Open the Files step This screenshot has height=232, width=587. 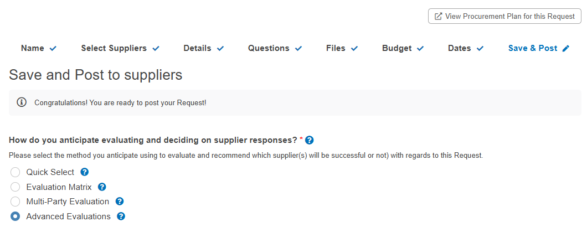click(342, 48)
